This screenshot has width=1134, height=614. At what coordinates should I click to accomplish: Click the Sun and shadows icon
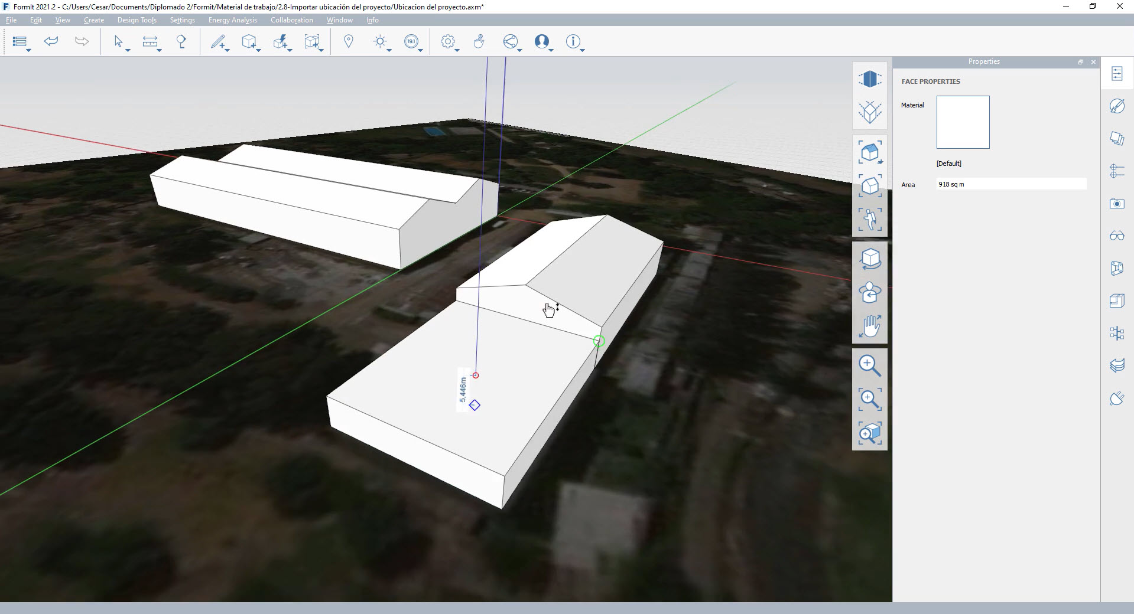(380, 41)
